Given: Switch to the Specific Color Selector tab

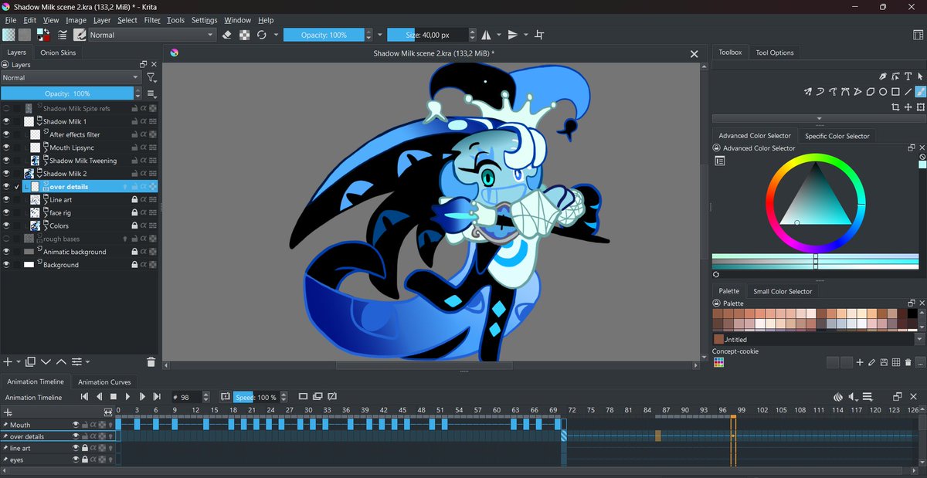Looking at the screenshot, I should (x=837, y=136).
